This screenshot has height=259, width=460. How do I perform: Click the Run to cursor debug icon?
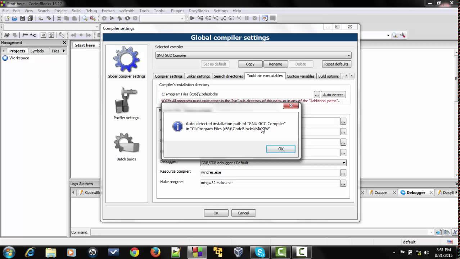click(200, 18)
